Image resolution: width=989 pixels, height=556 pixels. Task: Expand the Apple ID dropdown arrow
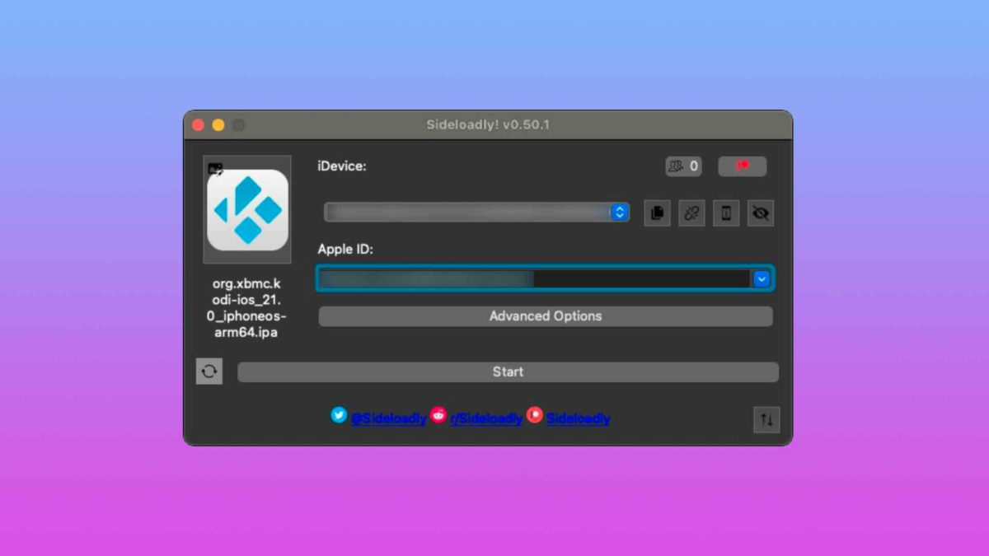point(762,278)
